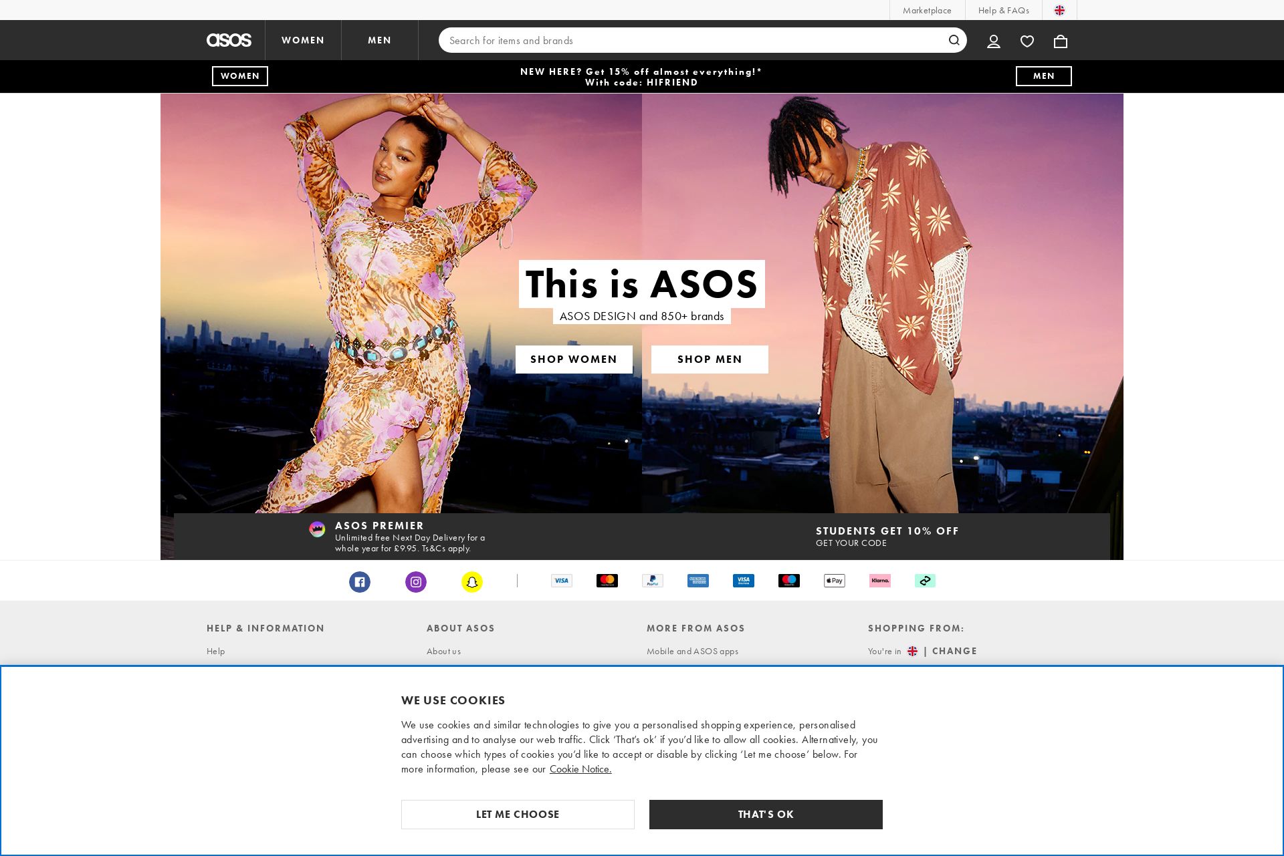Open Mobile and ASOS apps link
The height and width of the screenshot is (856, 1284).
click(x=692, y=651)
